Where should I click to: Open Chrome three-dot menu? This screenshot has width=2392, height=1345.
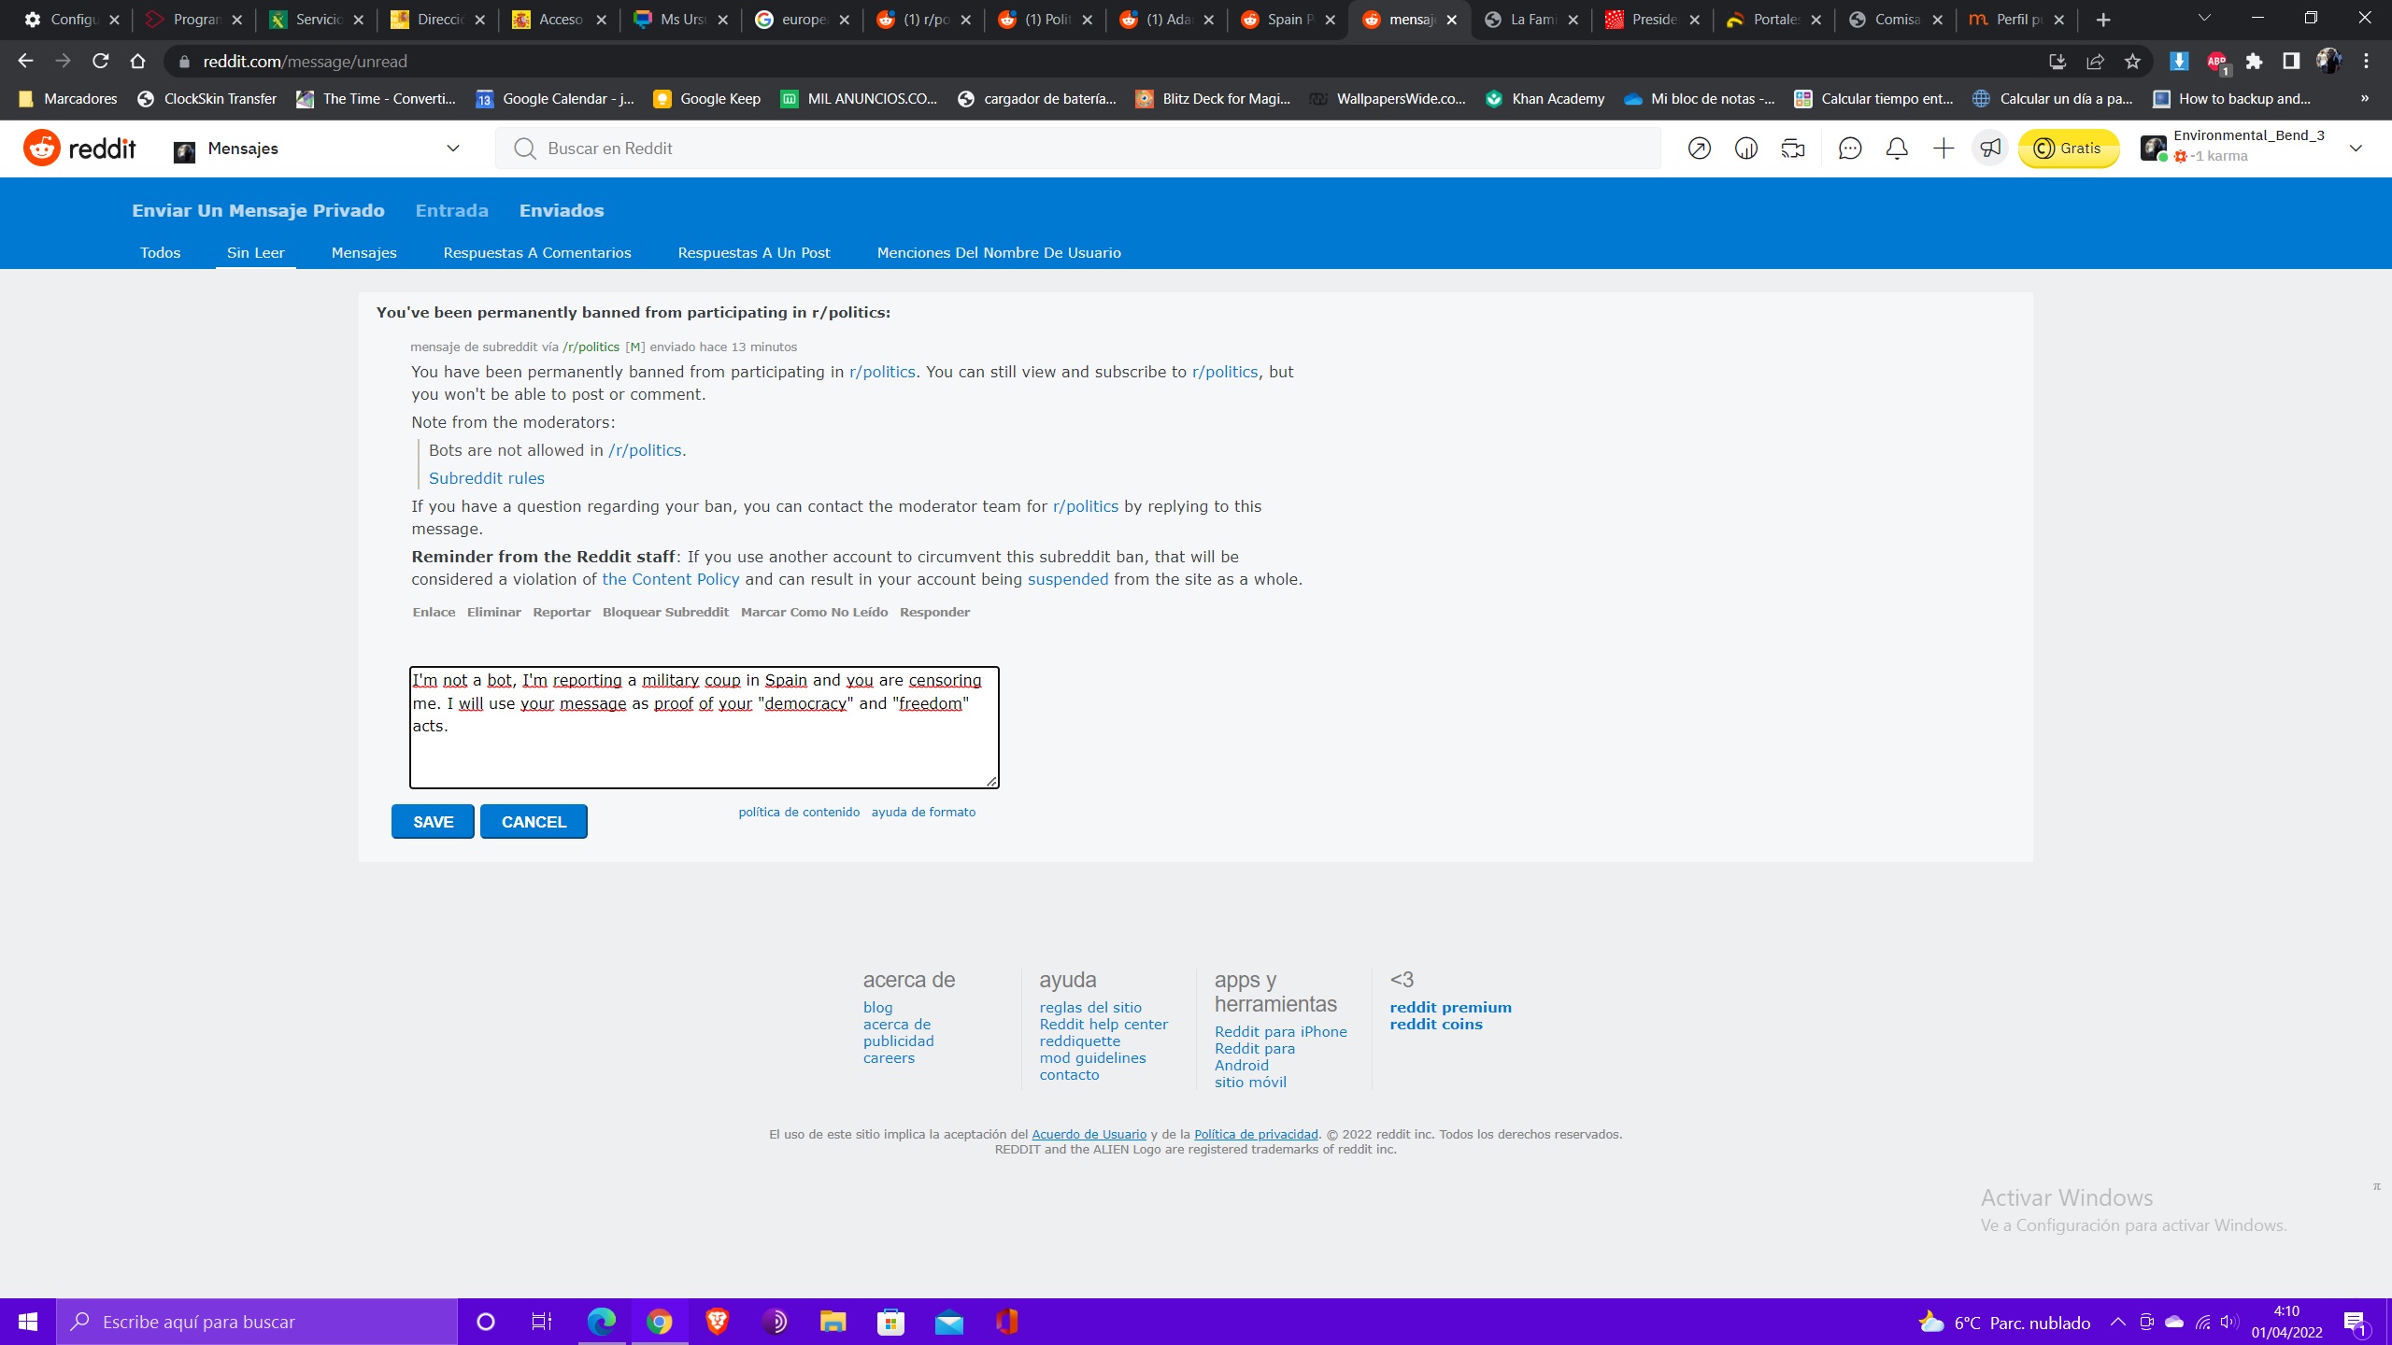pos(2366,61)
